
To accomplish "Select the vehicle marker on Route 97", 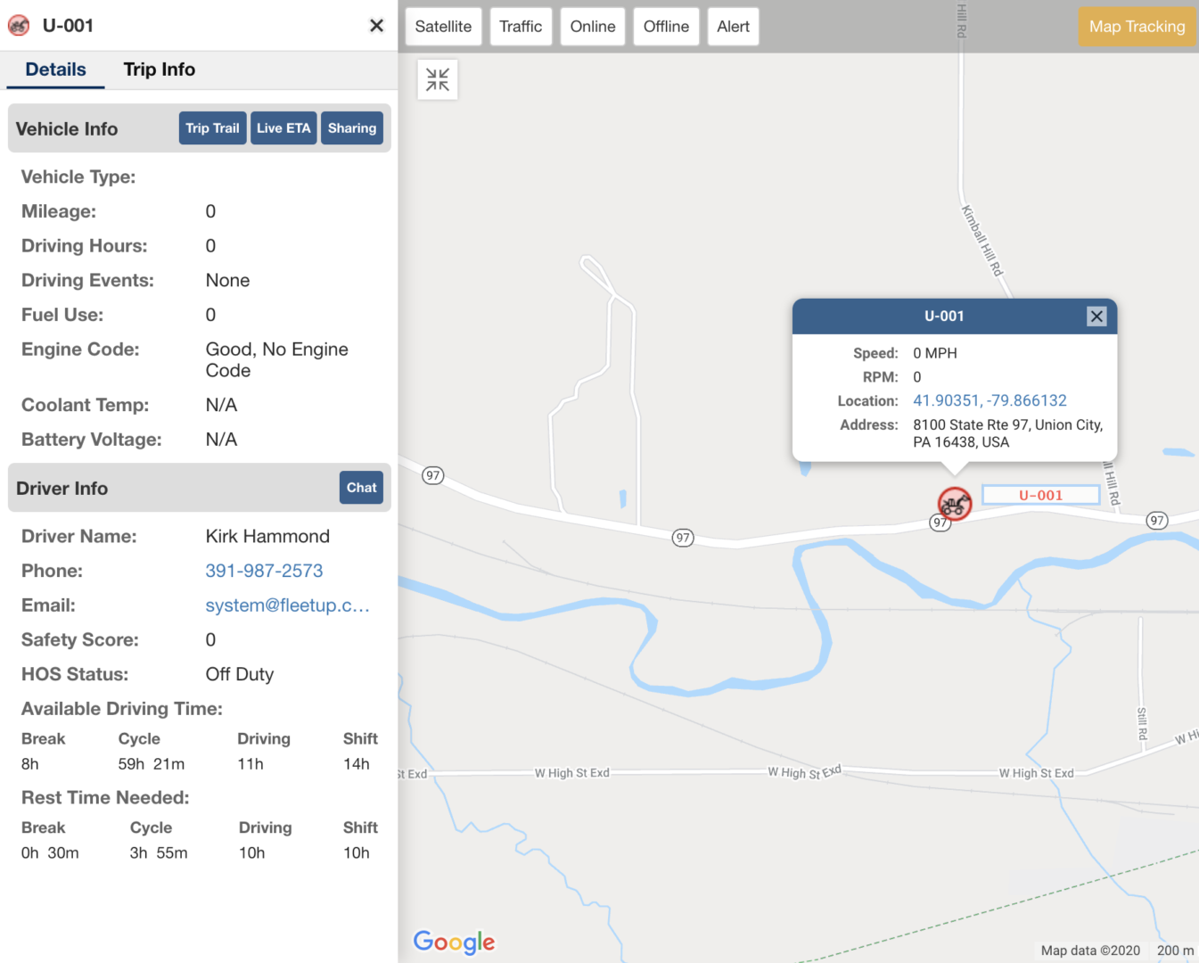I will 954,504.
